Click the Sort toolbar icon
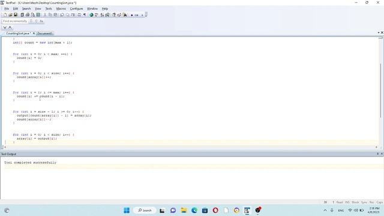Screen dimensions: 384x216 (102, 15)
